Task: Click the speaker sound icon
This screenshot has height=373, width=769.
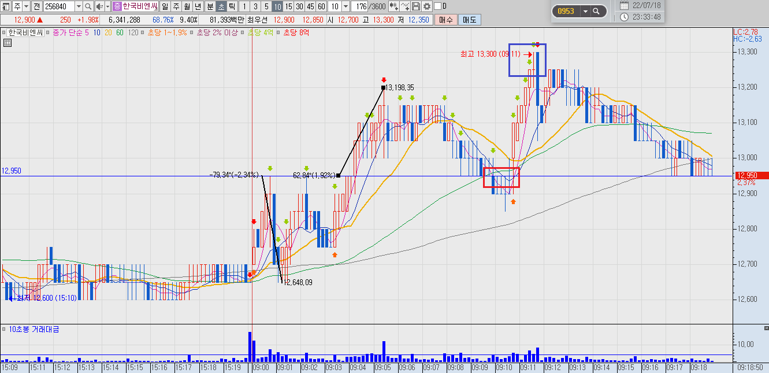Action: coord(99,6)
